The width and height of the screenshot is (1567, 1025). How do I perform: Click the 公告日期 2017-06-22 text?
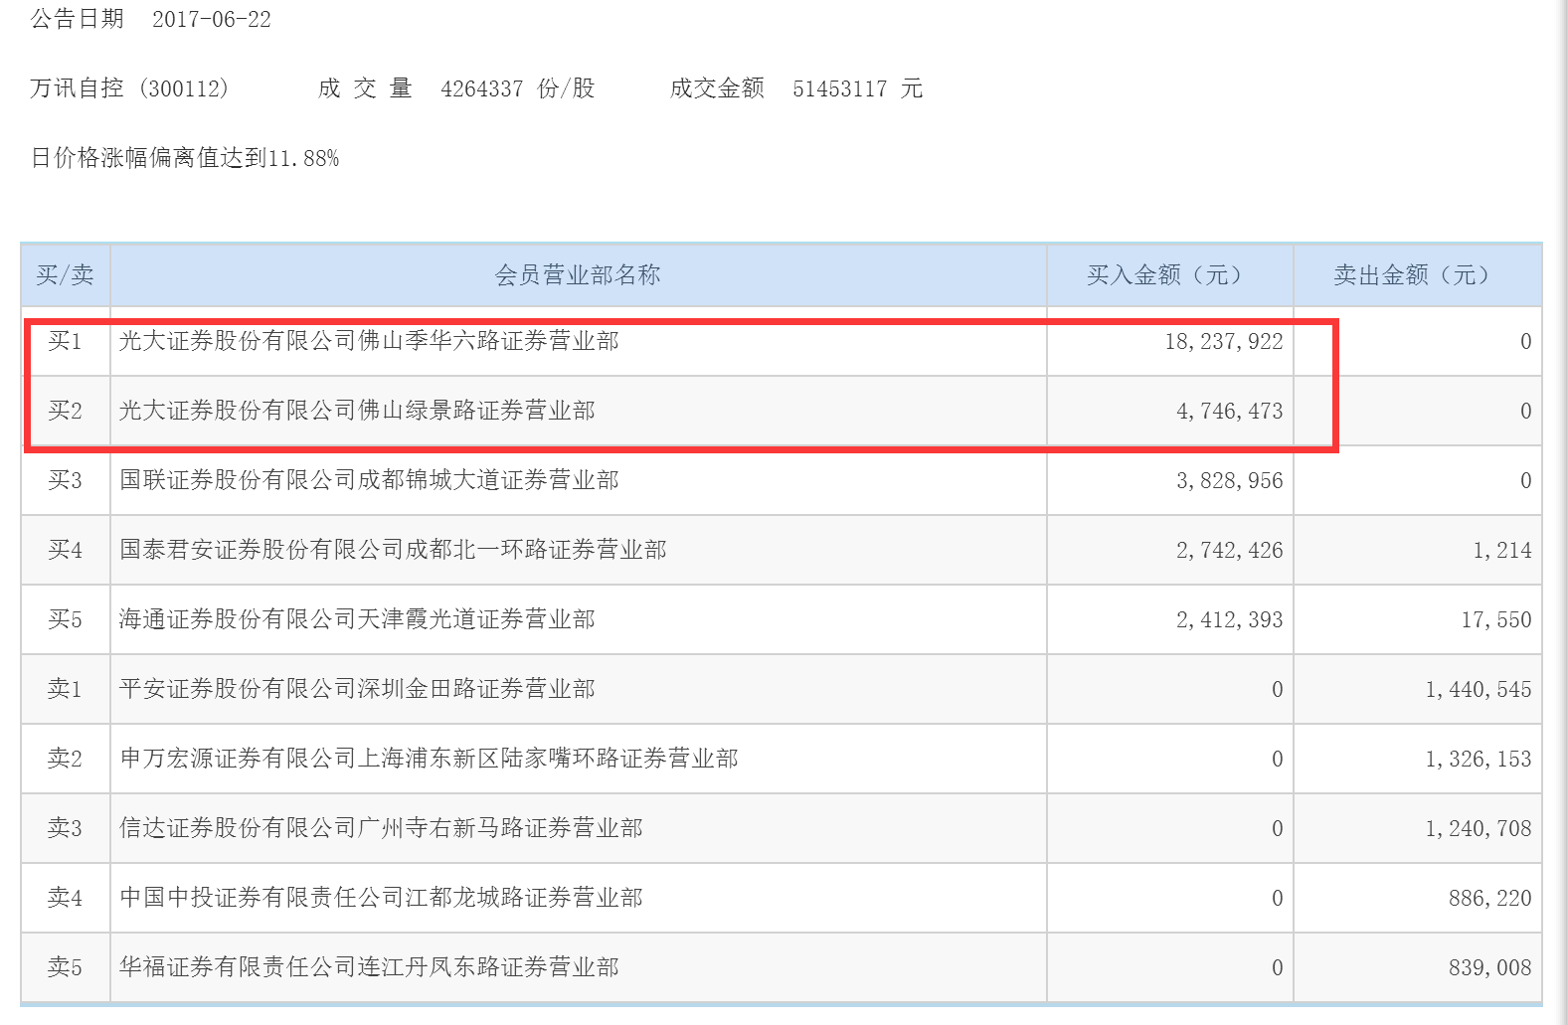(x=151, y=19)
